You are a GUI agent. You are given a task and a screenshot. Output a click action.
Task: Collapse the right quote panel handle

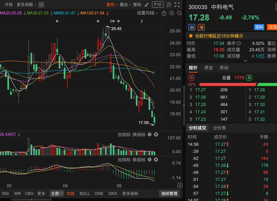[184, 105]
